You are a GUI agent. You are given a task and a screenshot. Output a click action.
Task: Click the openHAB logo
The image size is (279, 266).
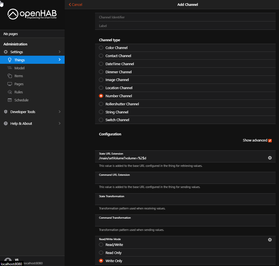(x=32, y=13)
